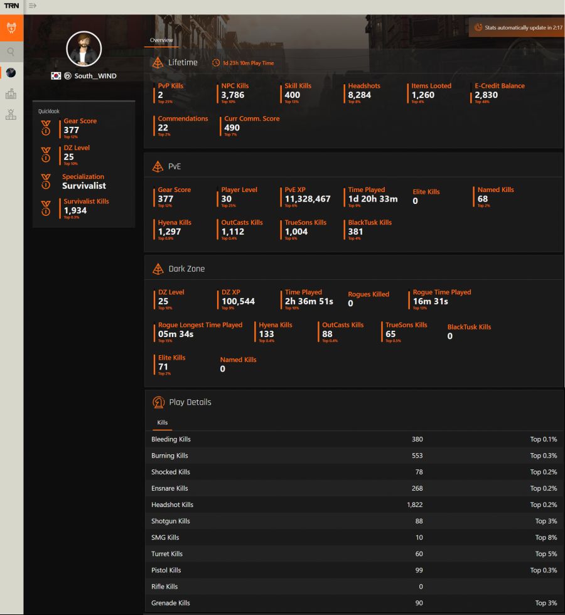
Task: Open the castle icon in sidebar
Action: tap(11, 94)
